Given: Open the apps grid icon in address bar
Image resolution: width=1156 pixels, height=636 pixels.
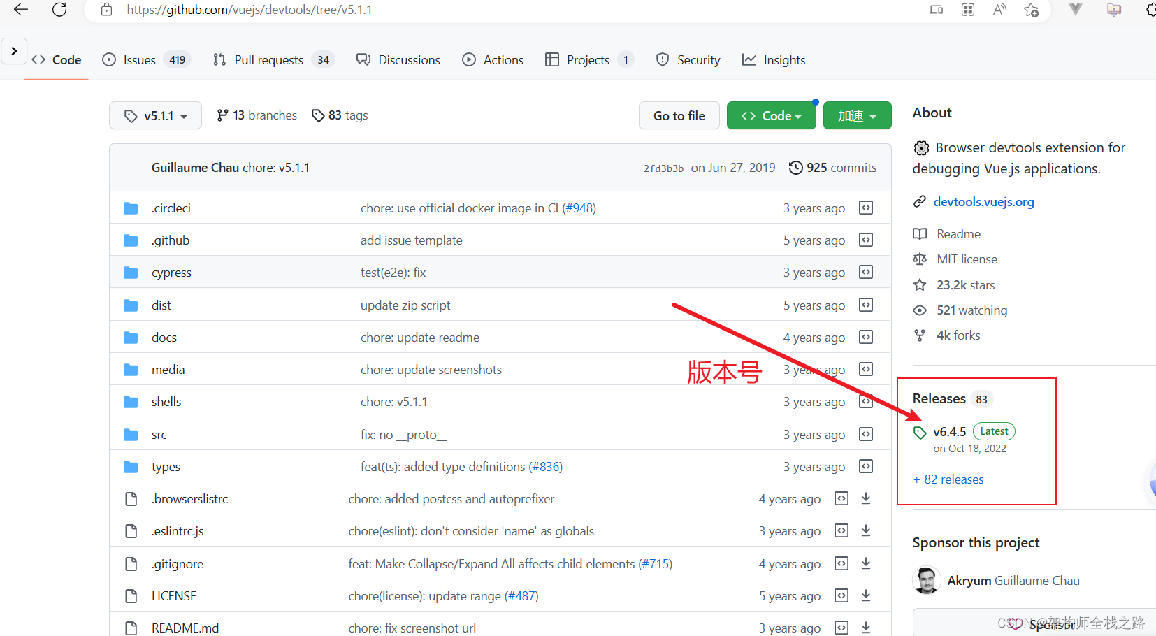Looking at the screenshot, I should (968, 10).
